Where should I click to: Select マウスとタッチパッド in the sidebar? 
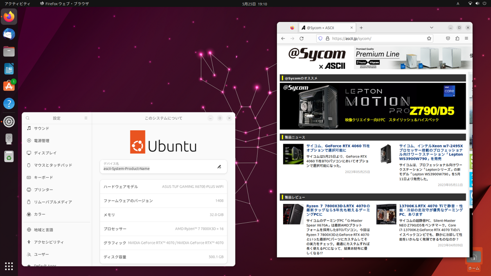point(57,165)
